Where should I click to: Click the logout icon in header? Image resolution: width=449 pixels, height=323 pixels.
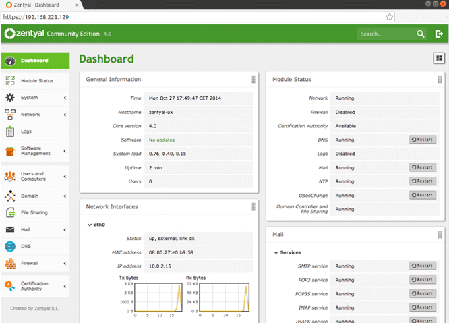(439, 34)
